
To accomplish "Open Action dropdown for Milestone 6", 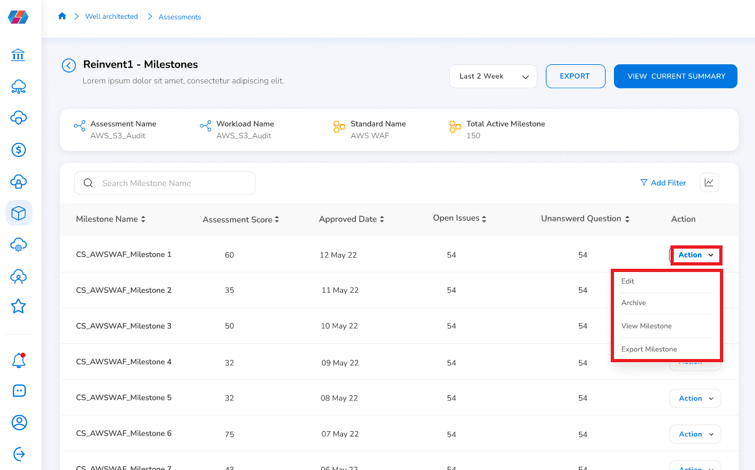I will pos(695,434).
